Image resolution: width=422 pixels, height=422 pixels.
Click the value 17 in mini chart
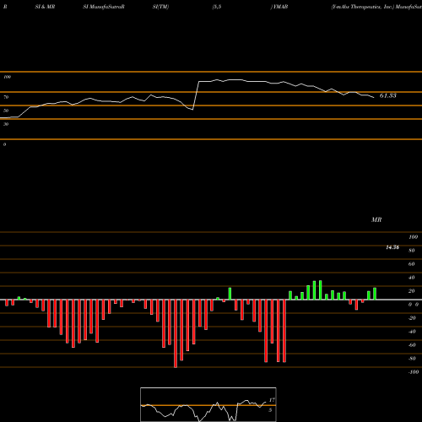tap(272, 400)
